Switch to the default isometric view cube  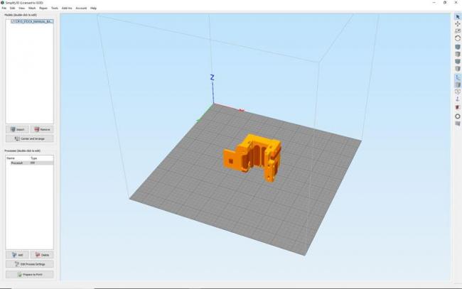457,47
